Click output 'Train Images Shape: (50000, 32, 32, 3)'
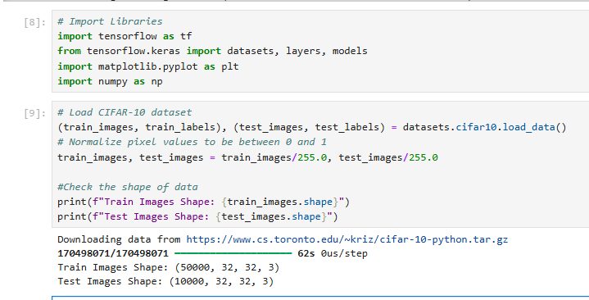Screen dimensions: 589x300 tap(168, 267)
